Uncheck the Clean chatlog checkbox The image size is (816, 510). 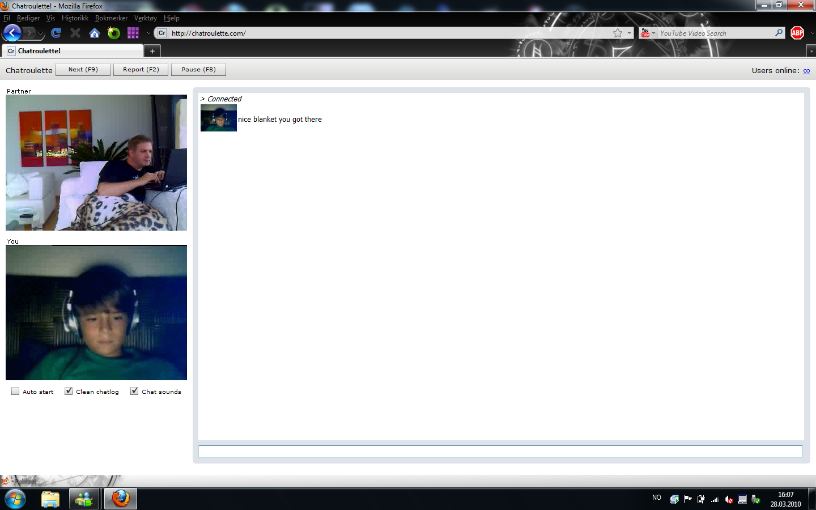[x=69, y=391]
